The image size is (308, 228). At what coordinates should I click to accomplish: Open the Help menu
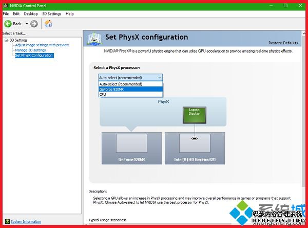(x=69, y=14)
